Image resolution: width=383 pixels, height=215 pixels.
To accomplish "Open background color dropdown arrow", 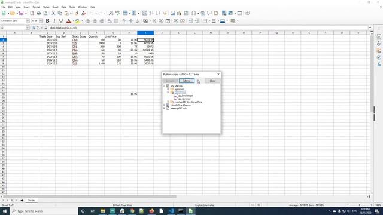I will [x=82, y=21].
